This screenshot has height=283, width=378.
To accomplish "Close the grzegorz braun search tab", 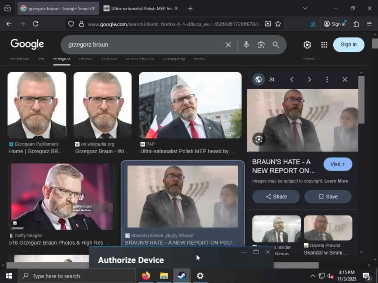I will [x=93, y=8].
